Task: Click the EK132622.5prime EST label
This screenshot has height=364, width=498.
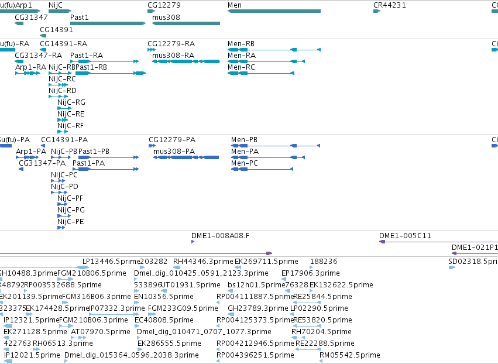Action: (341, 285)
